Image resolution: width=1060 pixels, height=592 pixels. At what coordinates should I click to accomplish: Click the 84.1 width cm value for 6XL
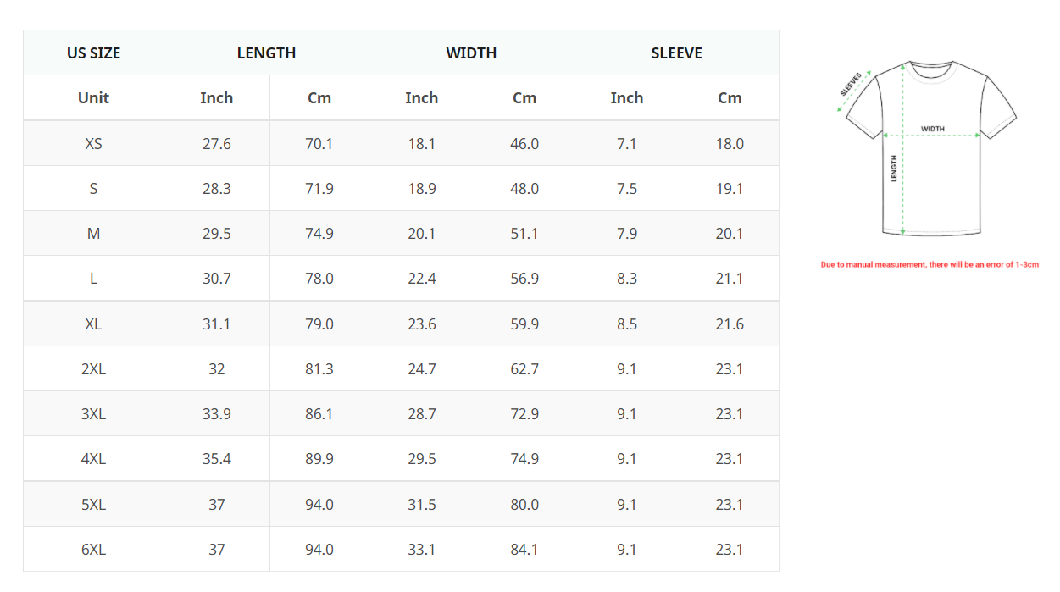[x=524, y=550]
